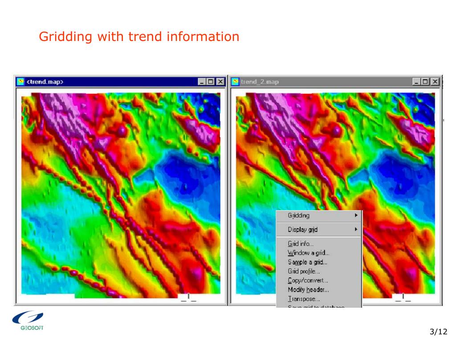Close the trend.map window

point(221,82)
